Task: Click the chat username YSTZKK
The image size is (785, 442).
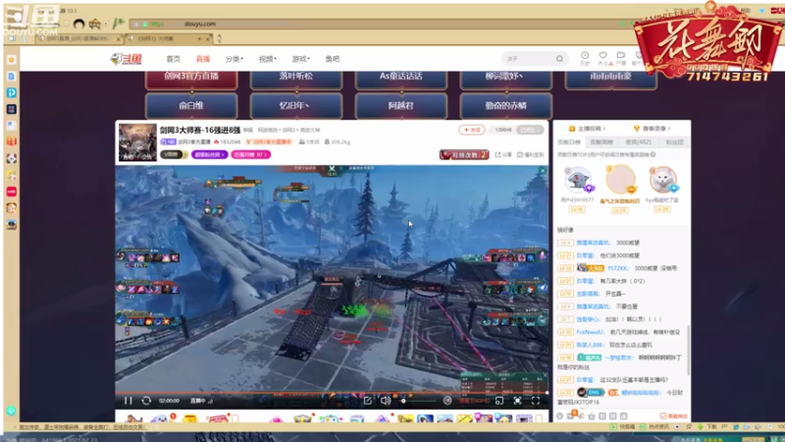Action: coord(617,268)
